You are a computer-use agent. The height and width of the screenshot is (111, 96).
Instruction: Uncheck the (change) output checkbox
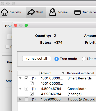(x=32, y=94)
